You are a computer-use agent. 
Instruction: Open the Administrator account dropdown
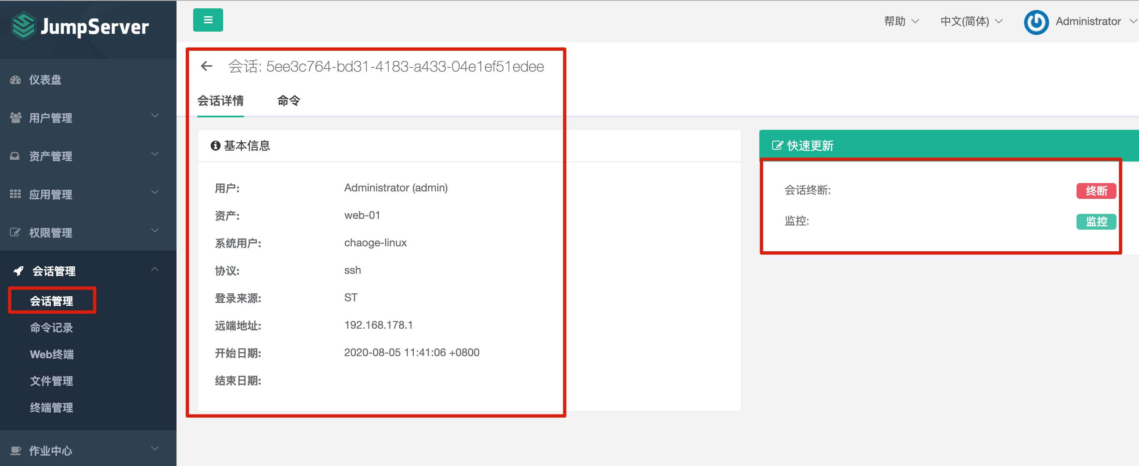(1096, 21)
